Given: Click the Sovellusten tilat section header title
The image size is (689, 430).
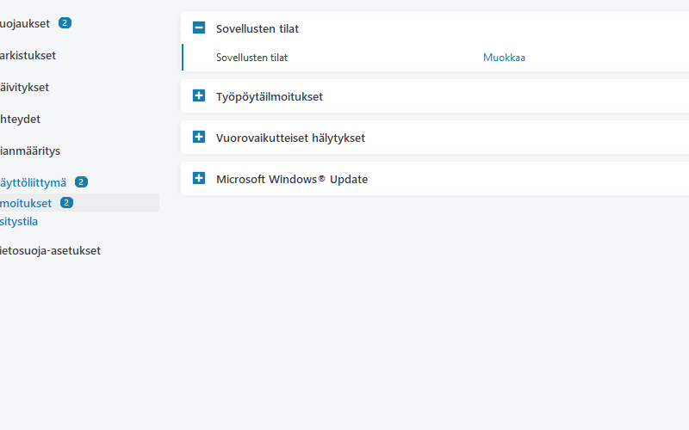Looking at the screenshot, I should tap(257, 28).
